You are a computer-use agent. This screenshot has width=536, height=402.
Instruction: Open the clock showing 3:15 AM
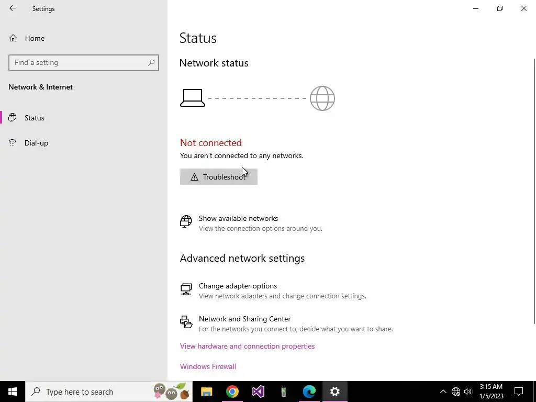tap(491, 392)
